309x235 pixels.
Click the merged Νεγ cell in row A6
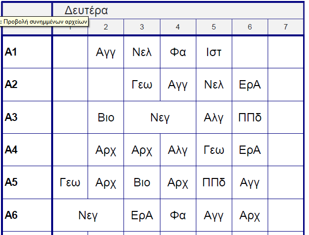(88, 215)
